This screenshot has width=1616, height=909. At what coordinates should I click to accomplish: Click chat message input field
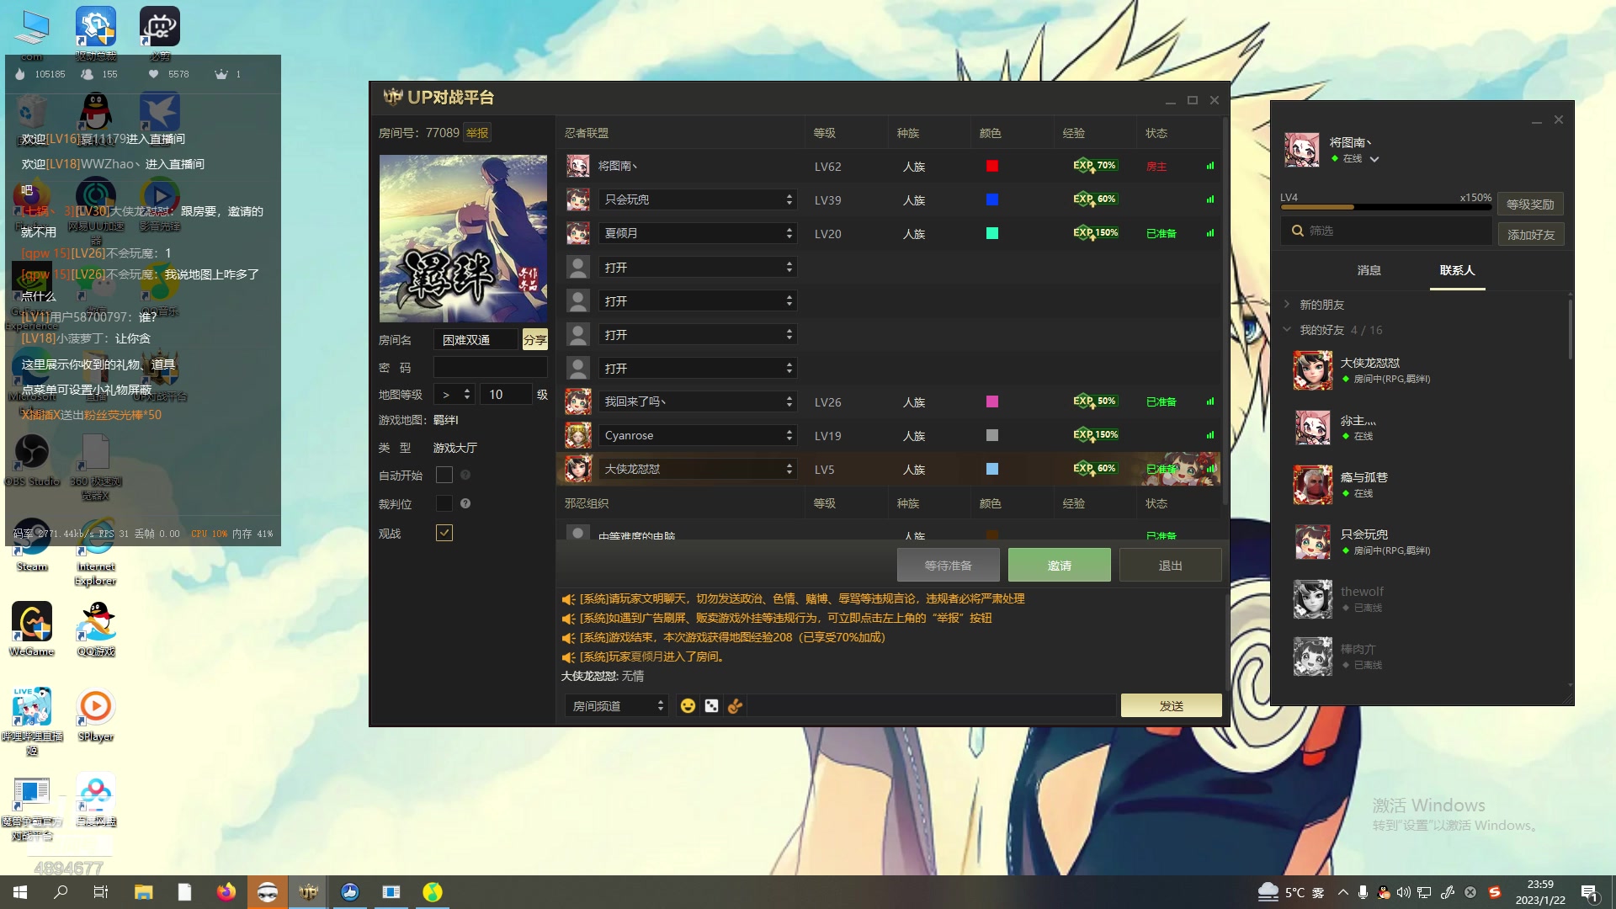pos(932,705)
